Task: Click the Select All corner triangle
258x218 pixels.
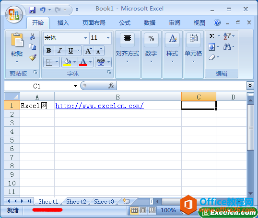Action: (x=12, y=97)
